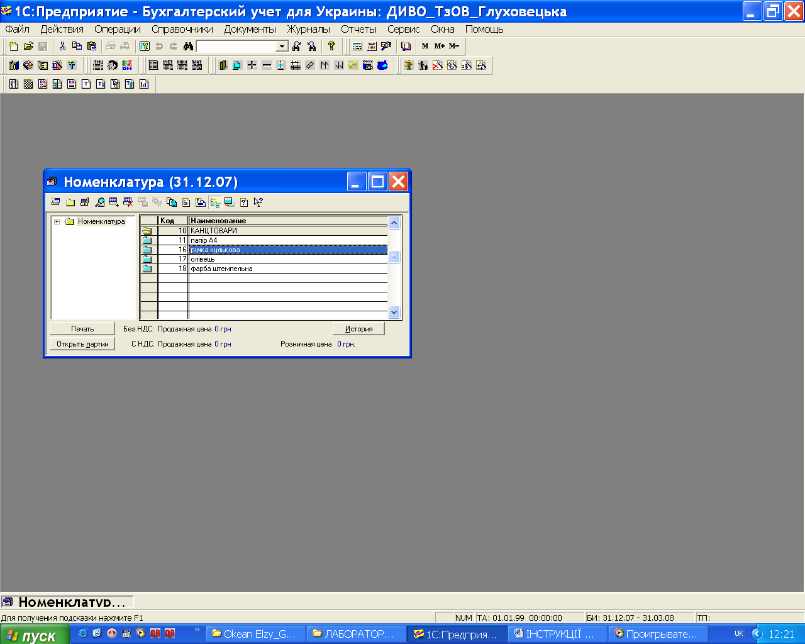Click the Paste clipboard icon
This screenshot has width=805, height=644.
(x=91, y=46)
